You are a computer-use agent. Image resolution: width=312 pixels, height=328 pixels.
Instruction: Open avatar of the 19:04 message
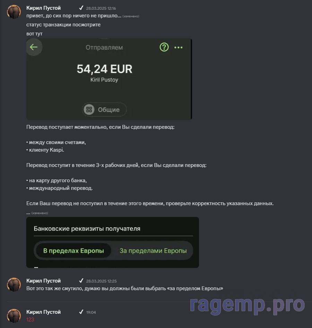tap(14, 316)
